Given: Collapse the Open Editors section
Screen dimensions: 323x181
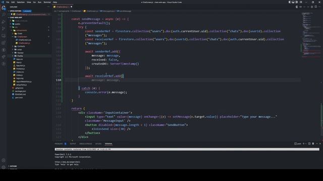Looking at the screenshot, I should click(16, 11).
